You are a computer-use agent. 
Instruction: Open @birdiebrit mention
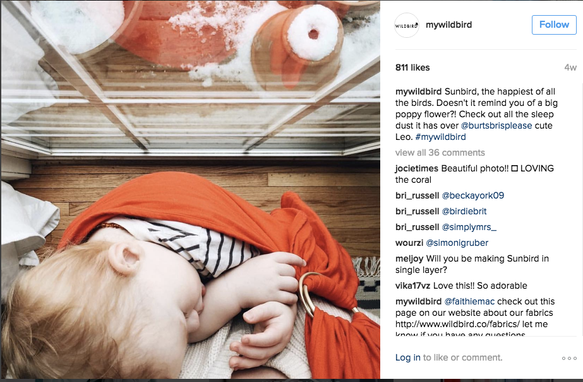click(464, 211)
